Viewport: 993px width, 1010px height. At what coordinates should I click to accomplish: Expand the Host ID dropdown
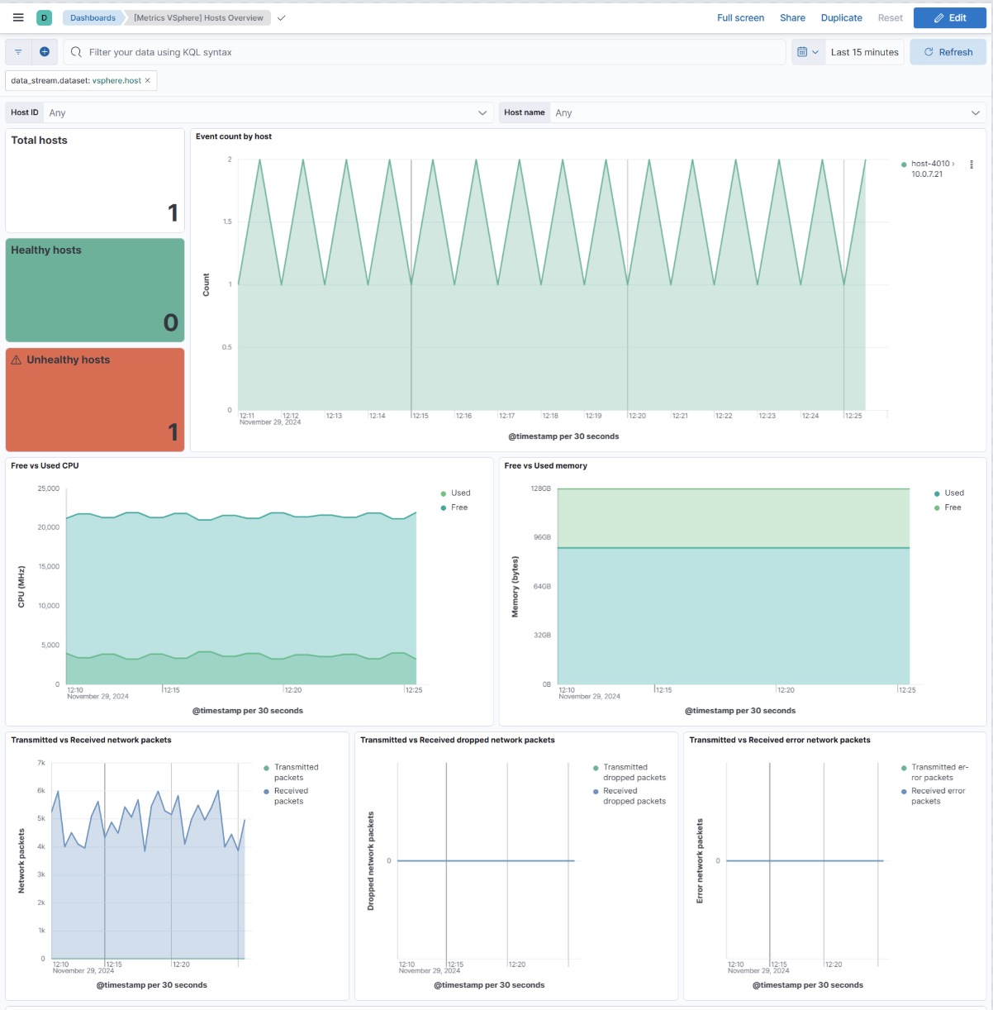click(x=482, y=113)
